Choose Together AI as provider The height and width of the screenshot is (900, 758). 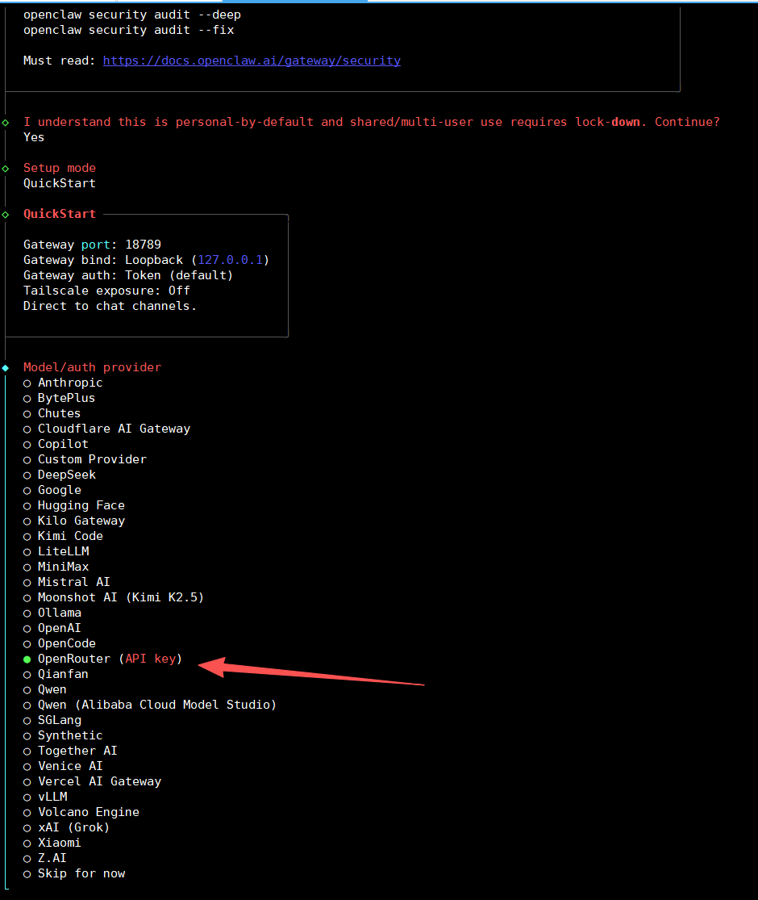click(70, 751)
